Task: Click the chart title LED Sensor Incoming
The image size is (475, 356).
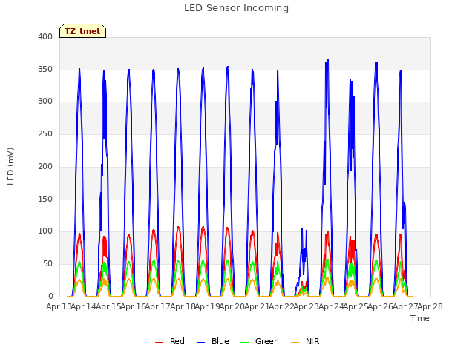Action: coord(236,8)
